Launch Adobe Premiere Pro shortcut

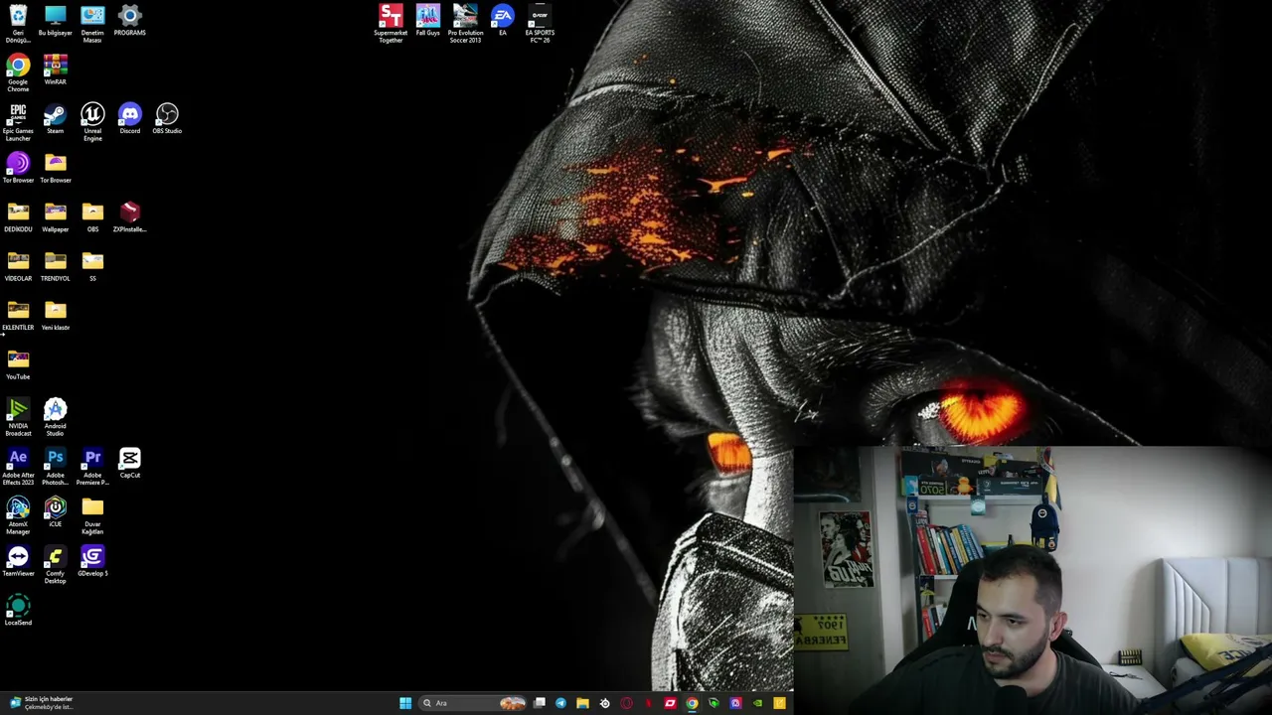[x=92, y=467]
